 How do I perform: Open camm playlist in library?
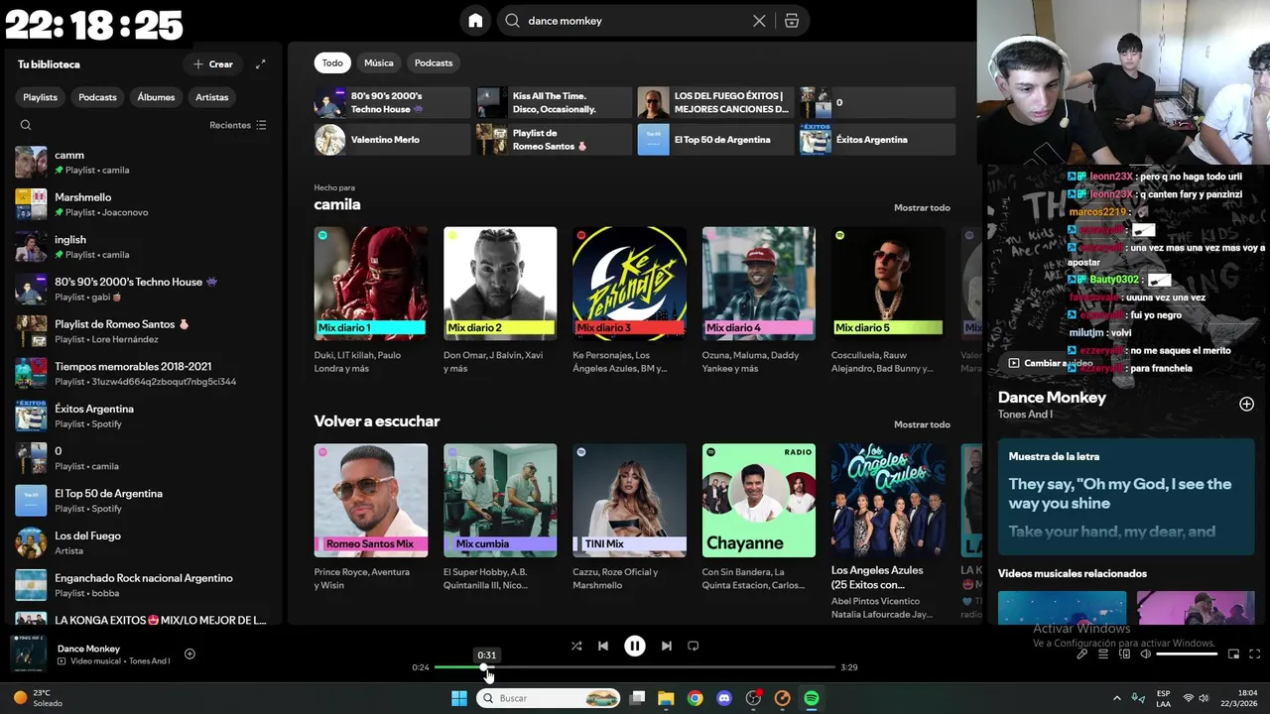click(x=142, y=162)
